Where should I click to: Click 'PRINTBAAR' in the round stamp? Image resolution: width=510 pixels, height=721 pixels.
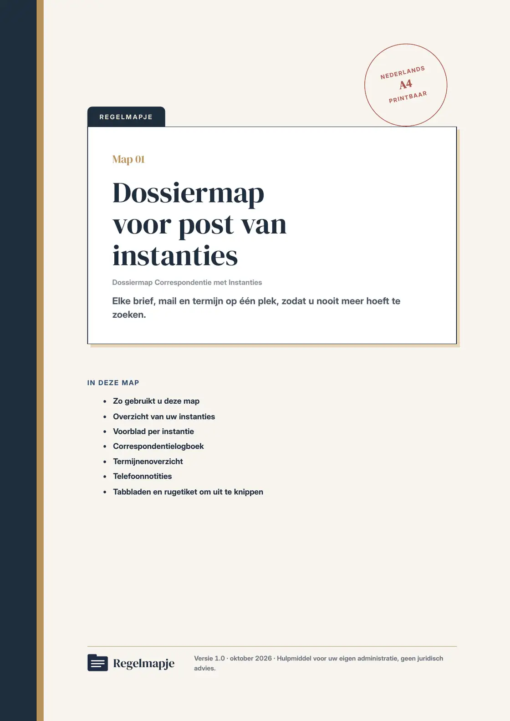click(x=408, y=97)
